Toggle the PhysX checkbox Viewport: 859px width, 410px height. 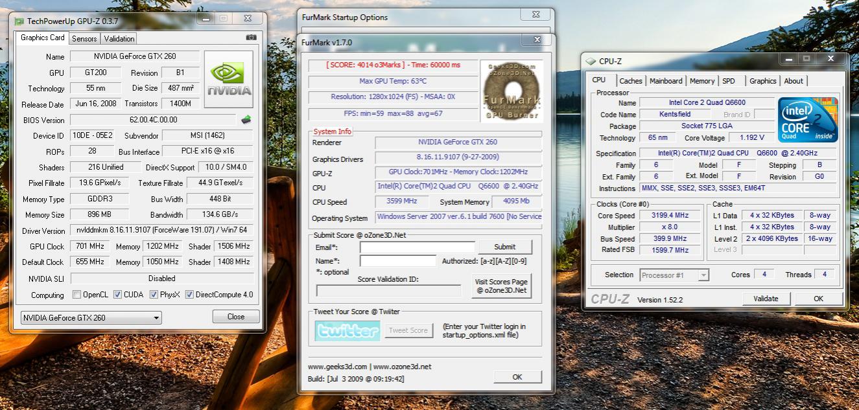pyautogui.click(x=154, y=295)
